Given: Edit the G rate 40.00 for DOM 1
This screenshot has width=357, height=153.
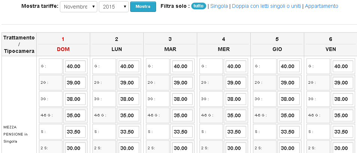Looking at the screenshot, I should tap(75, 66).
